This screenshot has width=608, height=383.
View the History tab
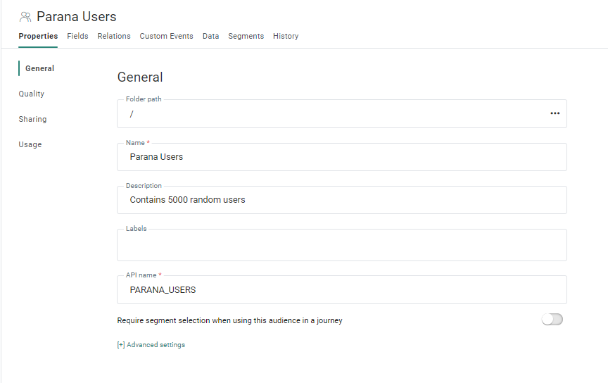tap(286, 36)
